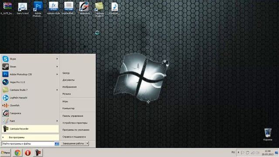Open the Georgy user folder
The image size is (279, 157).
[66, 73]
